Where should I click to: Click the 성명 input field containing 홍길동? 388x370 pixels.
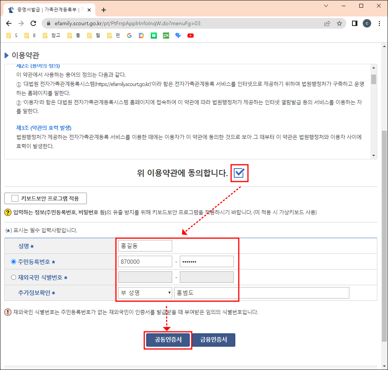pyautogui.click(x=145, y=245)
